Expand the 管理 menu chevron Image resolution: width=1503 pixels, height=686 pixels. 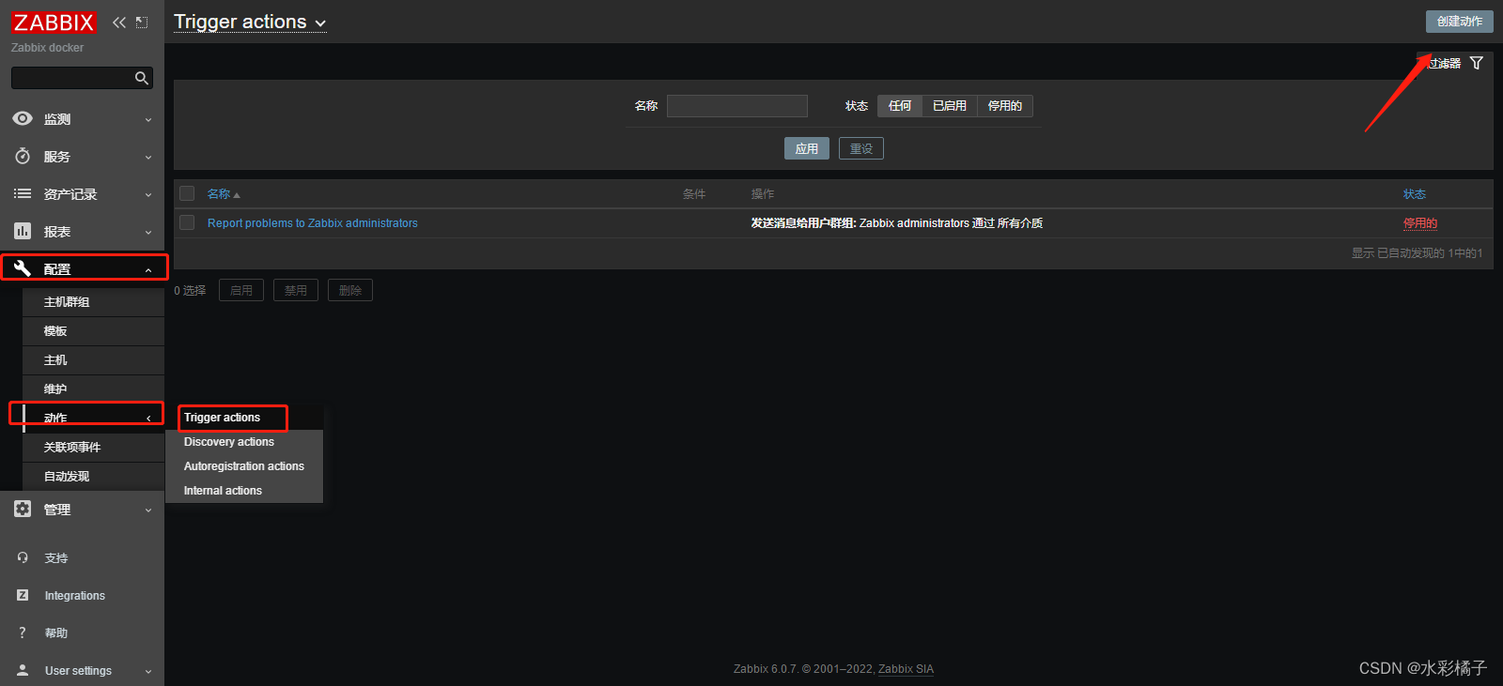(x=148, y=511)
